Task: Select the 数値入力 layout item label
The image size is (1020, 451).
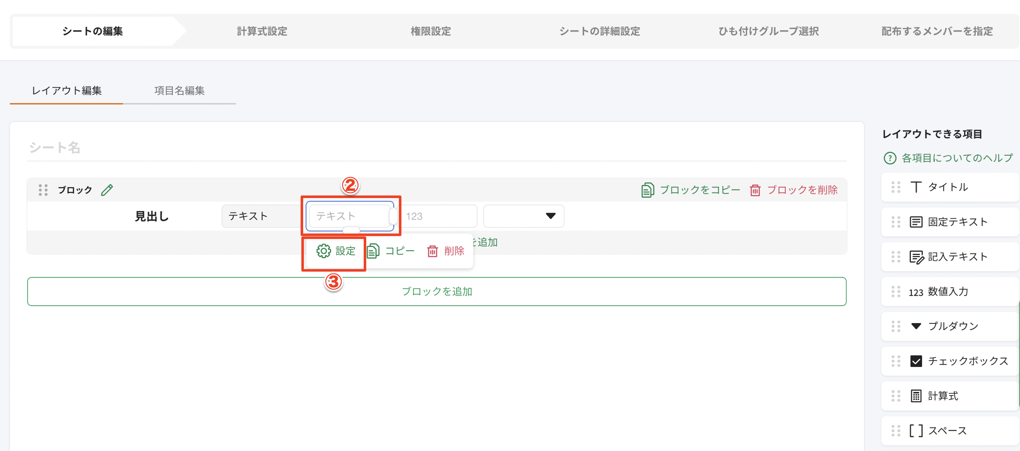Action: (948, 292)
